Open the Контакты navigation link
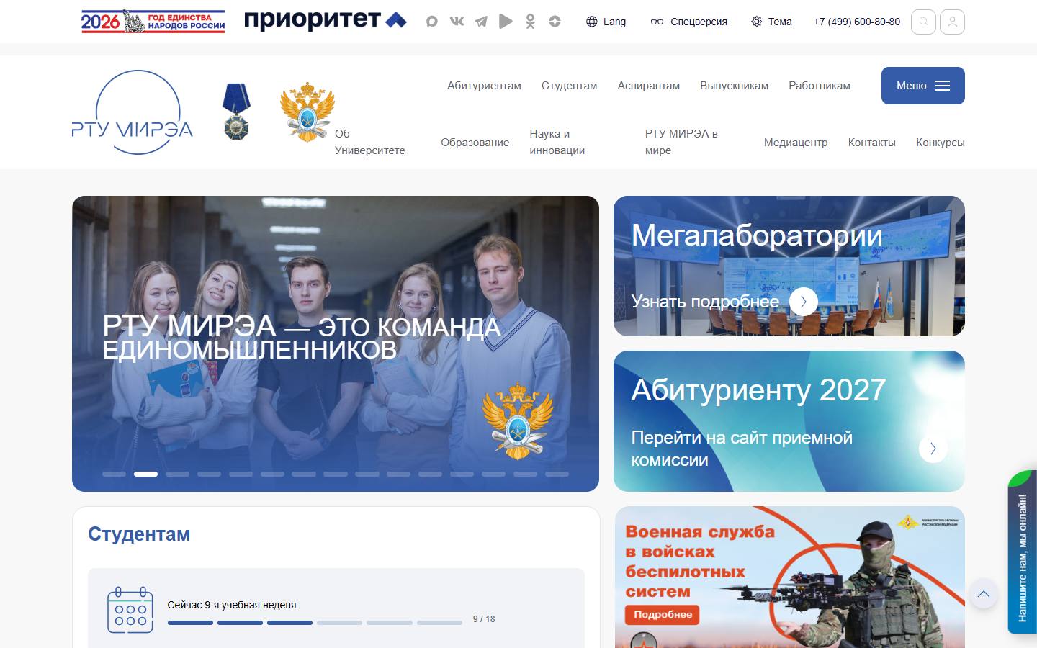 pyautogui.click(x=871, y=143)
